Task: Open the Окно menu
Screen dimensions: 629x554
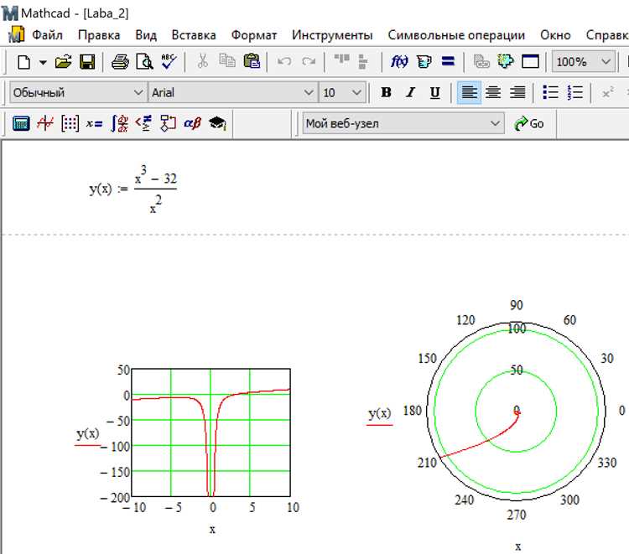Action: (555, 35)
